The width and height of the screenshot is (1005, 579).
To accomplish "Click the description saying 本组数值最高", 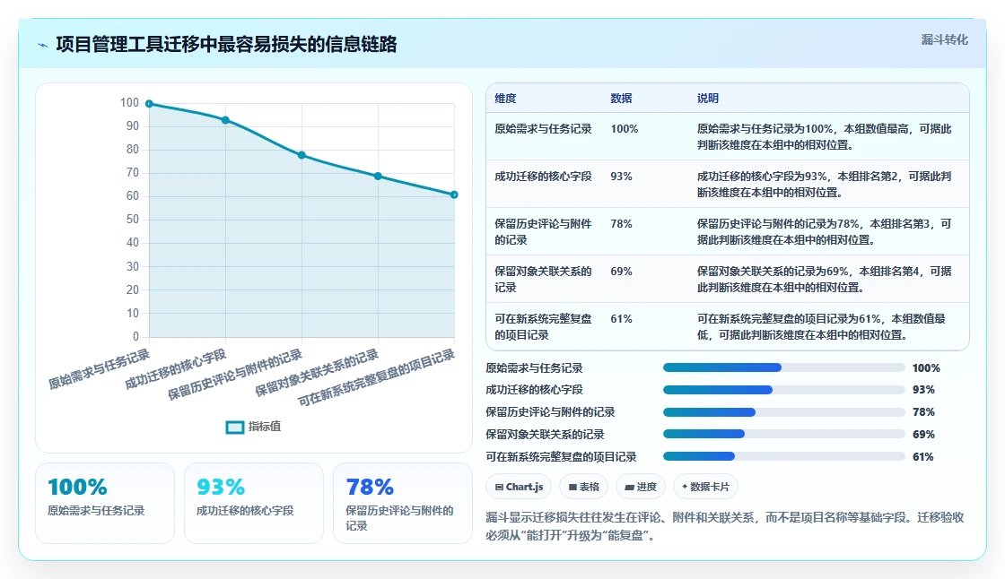I will (824, 137).
